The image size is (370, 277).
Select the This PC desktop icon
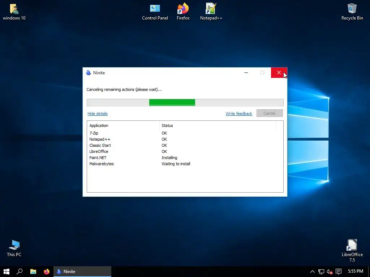tap(14, 248)
